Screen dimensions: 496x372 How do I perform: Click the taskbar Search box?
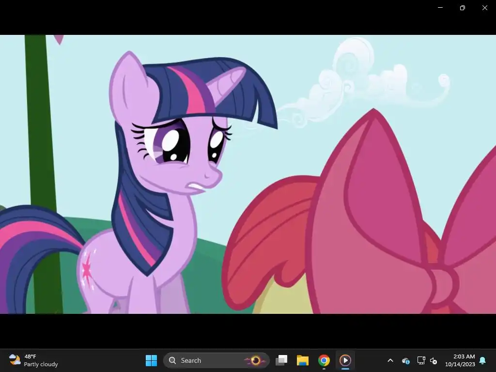pos(217,360)
